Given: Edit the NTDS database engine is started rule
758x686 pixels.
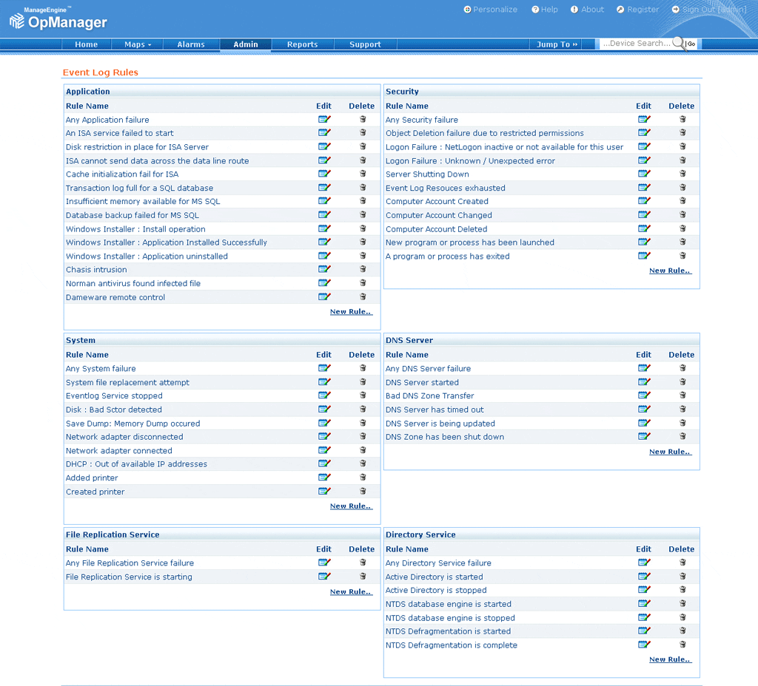Looking at the screenshot, I should tap(645, 603).
